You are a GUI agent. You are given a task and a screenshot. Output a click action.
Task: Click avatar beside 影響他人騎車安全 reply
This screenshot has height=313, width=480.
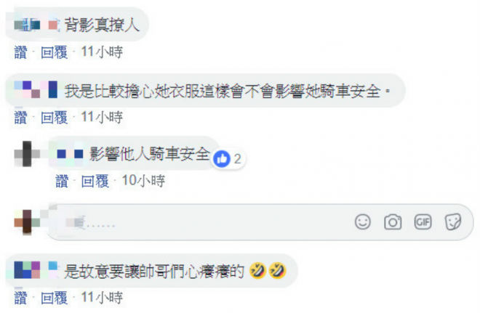pyautogui.click(x=27, y=154)
